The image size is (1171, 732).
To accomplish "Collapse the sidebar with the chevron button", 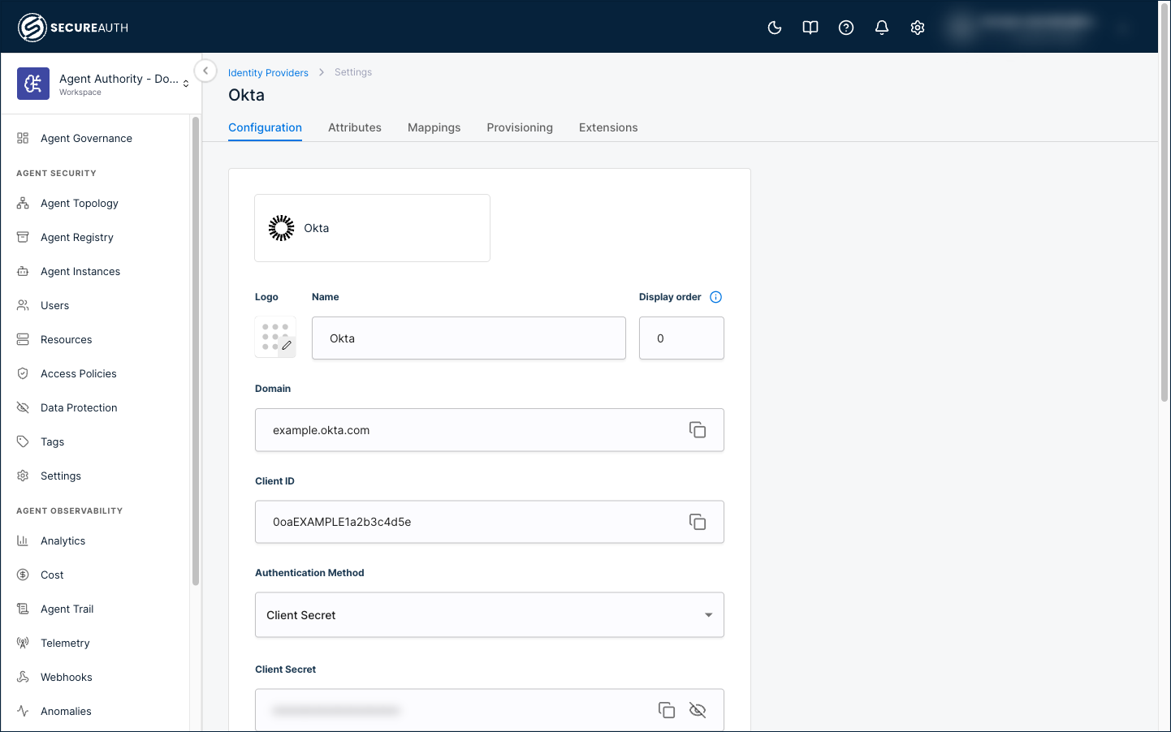I will pyautogui.click(x=205, y=71).
